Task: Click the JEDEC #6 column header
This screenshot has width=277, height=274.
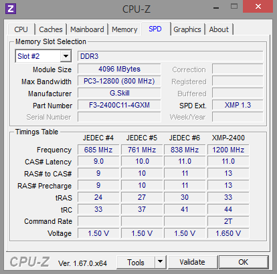Action: [185, 138]
